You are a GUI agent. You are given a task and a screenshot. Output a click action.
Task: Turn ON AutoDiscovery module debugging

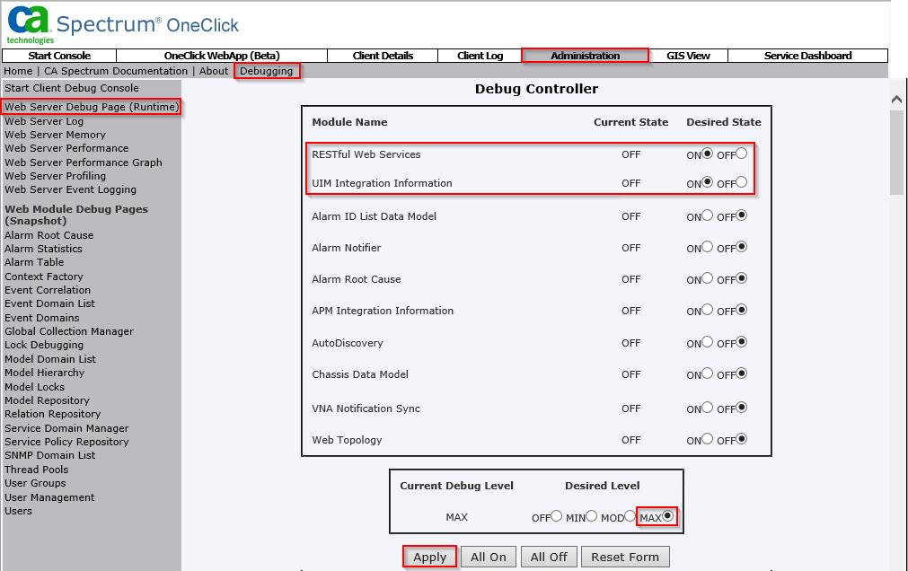pyautogui.click(x=707, y=342)
